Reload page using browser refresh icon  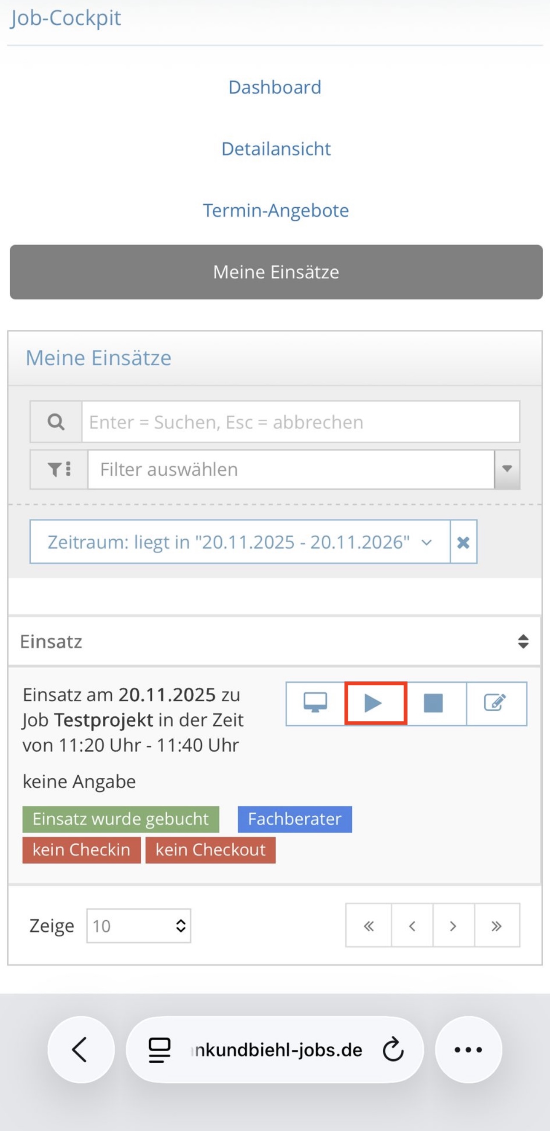click(x=393, y=1050)
